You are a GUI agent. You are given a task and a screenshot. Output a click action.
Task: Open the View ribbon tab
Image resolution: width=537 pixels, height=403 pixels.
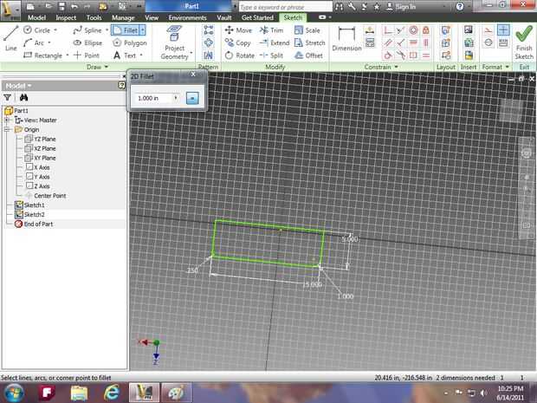[x=152, y=17]
